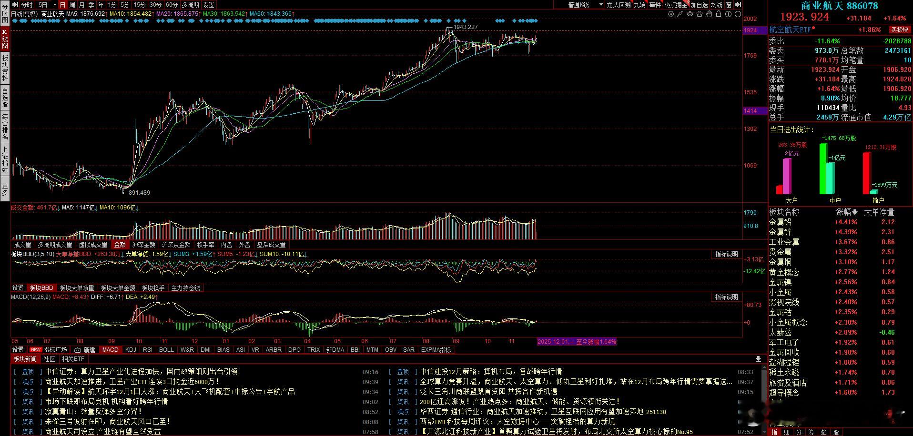Image resolution: width=913 pixels, height=436 pixels.
Task: Open 更多 in left sidebar
Action: [5, 189]
